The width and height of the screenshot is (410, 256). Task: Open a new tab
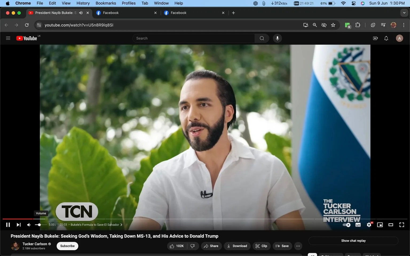point(233,13)
